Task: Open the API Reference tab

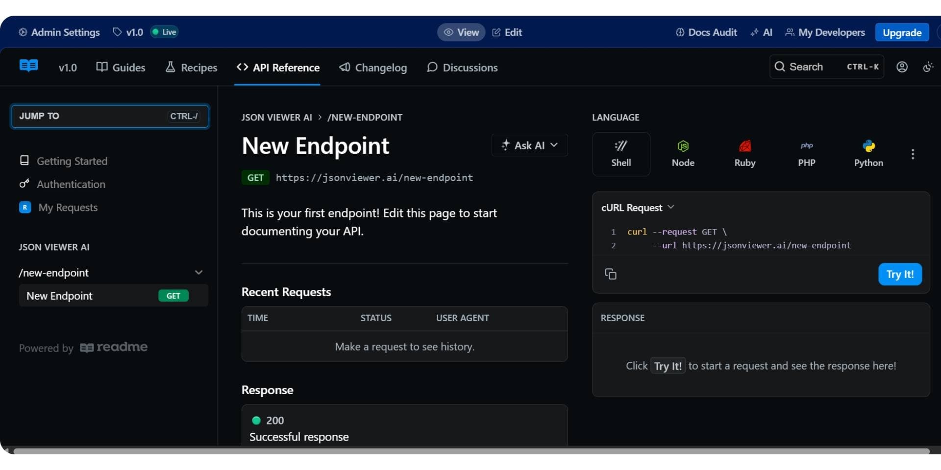Action: point(277,68)
